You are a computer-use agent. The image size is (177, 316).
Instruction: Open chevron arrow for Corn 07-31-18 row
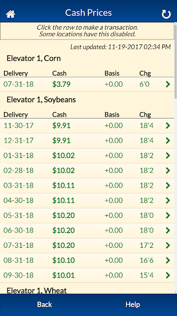(x=168, y=84)
